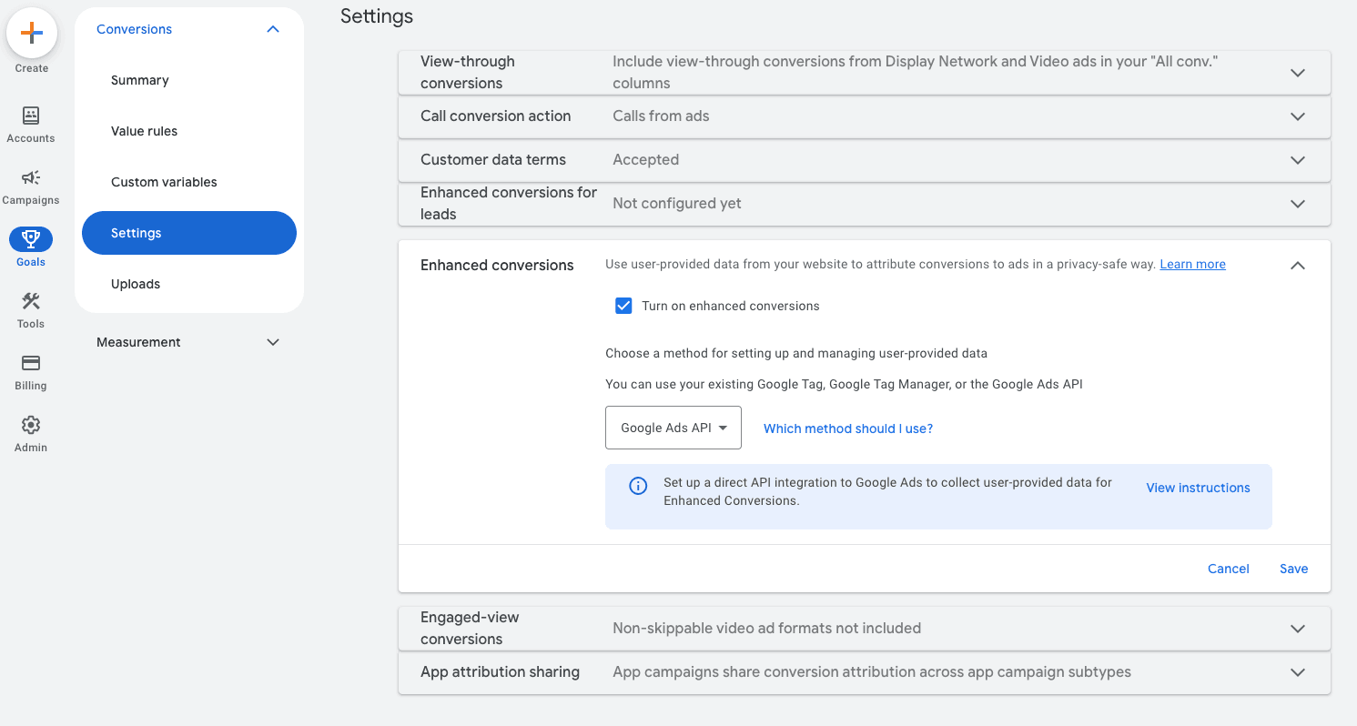Open the Billing card icon
This screenshot has width=1357, height=726.
click(31, 363)
